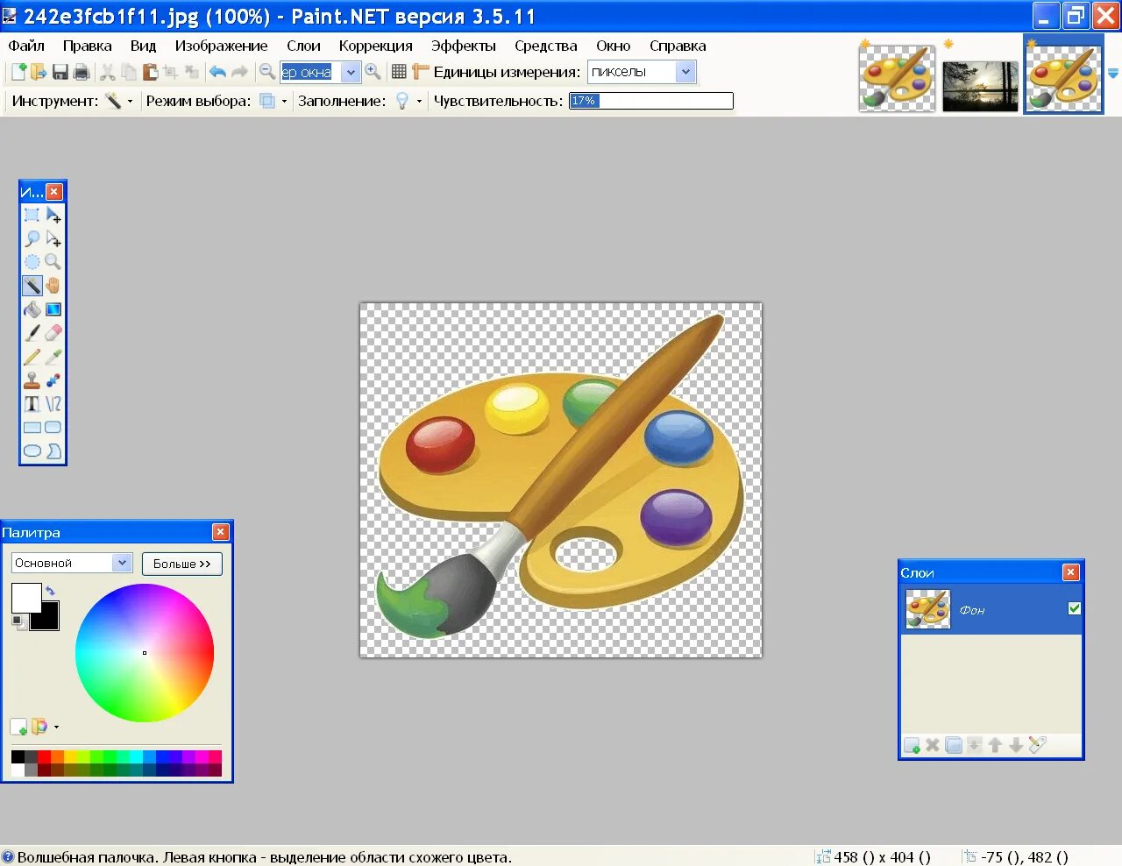Image resolution: width=1122 pixels, height=866 pixels.
Task: Pick a color in the color wheel
Action: (x=145, y=653)
